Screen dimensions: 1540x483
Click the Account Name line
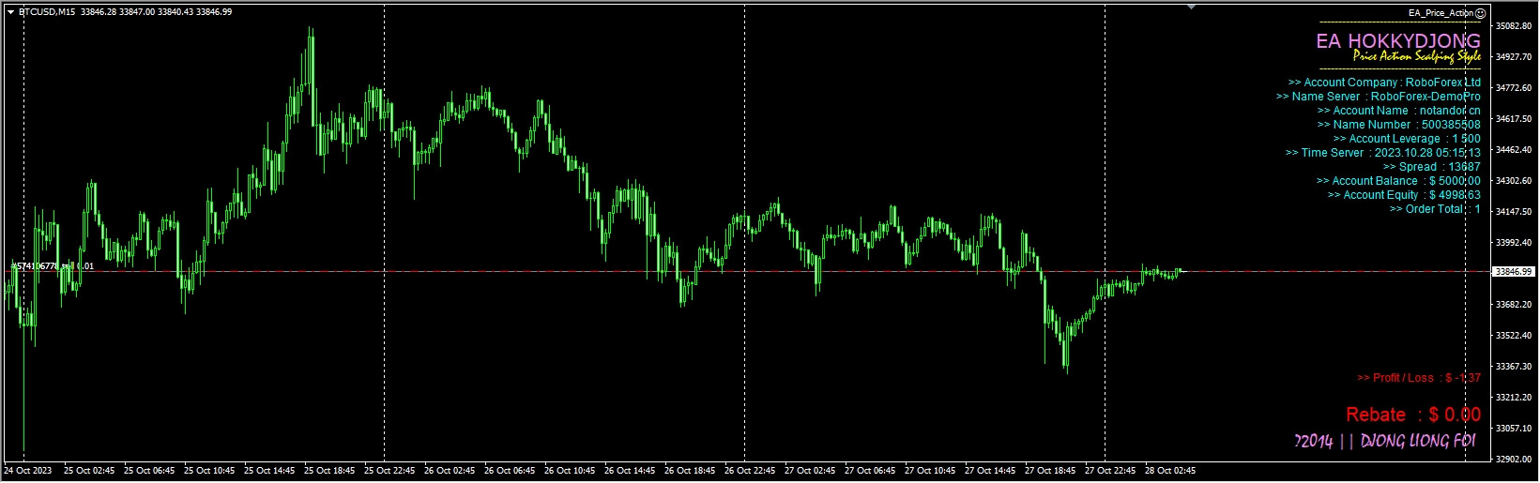1399,111
